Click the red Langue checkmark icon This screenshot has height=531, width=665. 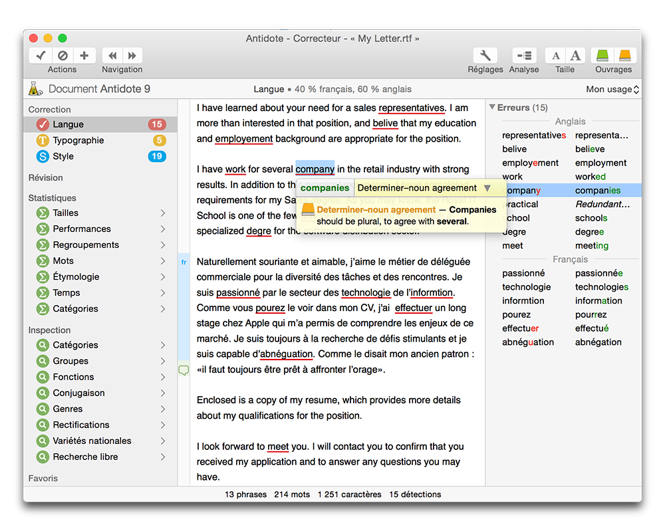43,124
